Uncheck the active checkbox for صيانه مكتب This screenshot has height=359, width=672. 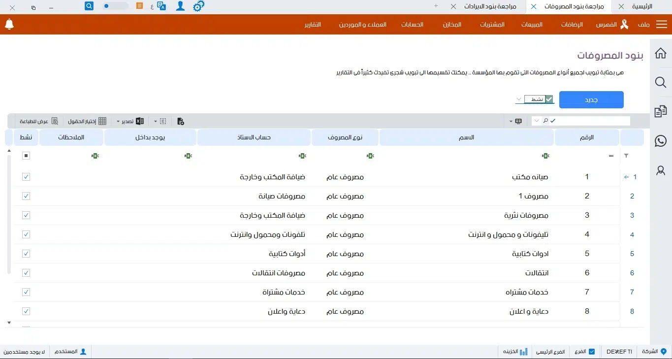coord(26,176)
